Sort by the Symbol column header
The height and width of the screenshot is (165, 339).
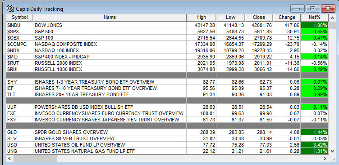point(19,18)
